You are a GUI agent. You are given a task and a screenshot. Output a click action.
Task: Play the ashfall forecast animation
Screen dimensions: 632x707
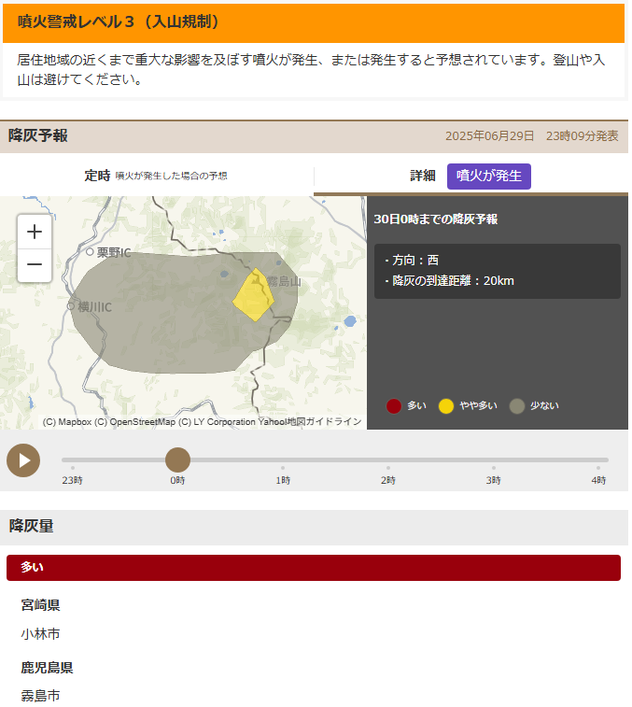(x=23, y=460)
